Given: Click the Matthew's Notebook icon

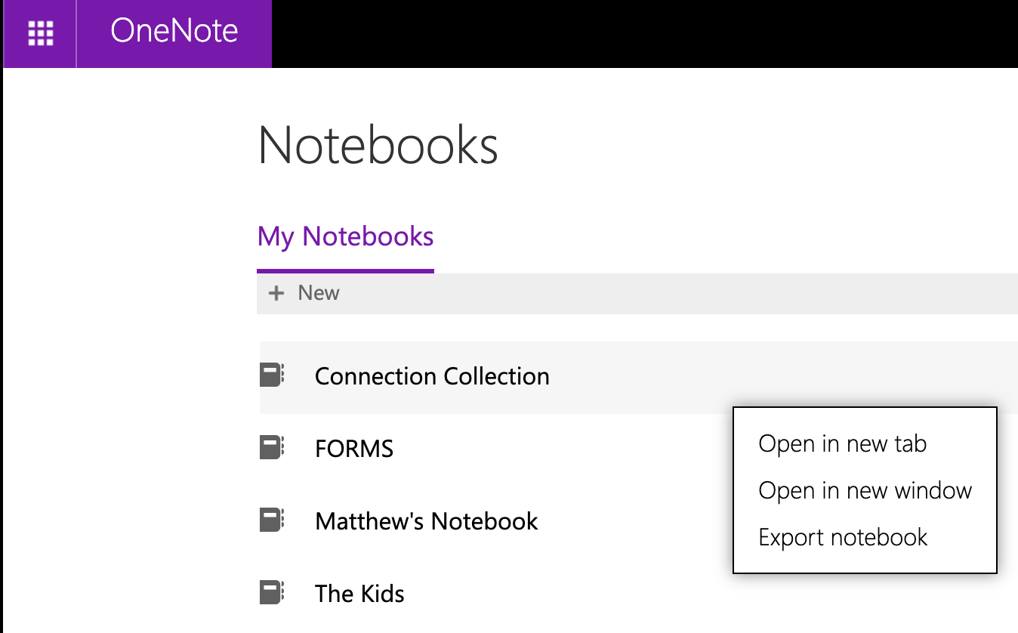Looking at the screenshot, I should [271, 520].
